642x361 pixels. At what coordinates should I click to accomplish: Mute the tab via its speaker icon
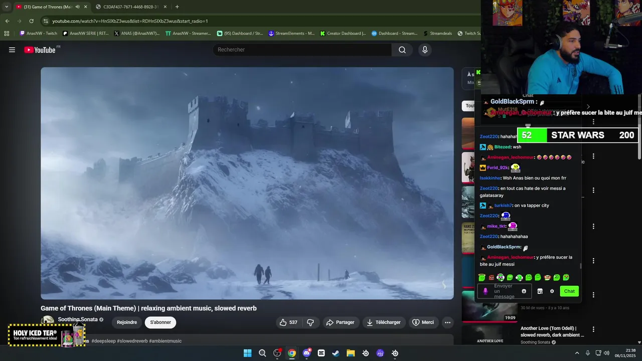coord(77,7)
